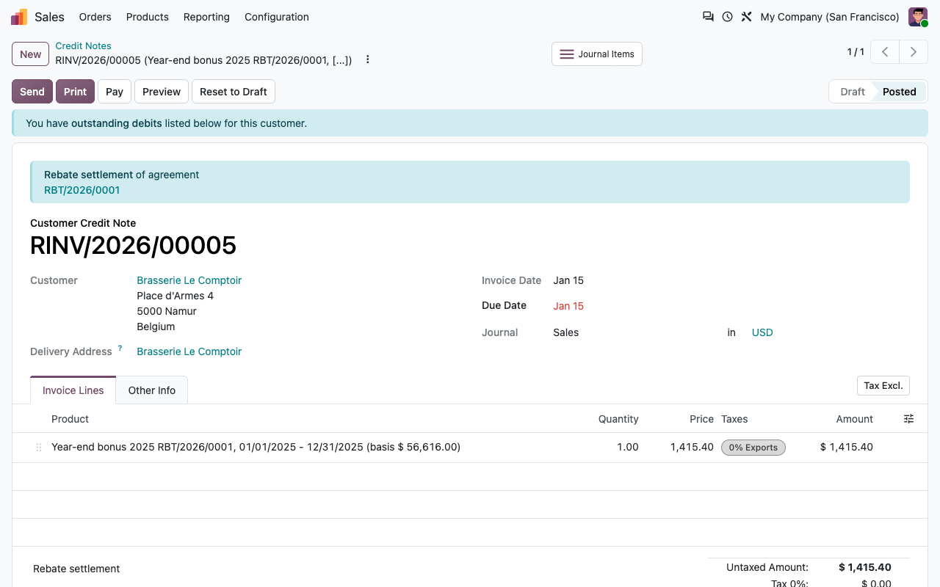Select the Posted status stage
The width and height of the screenshot is (940, 587).
(900, 92)
